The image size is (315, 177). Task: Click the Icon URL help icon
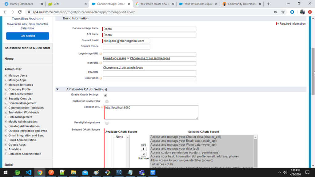(101, 63)
